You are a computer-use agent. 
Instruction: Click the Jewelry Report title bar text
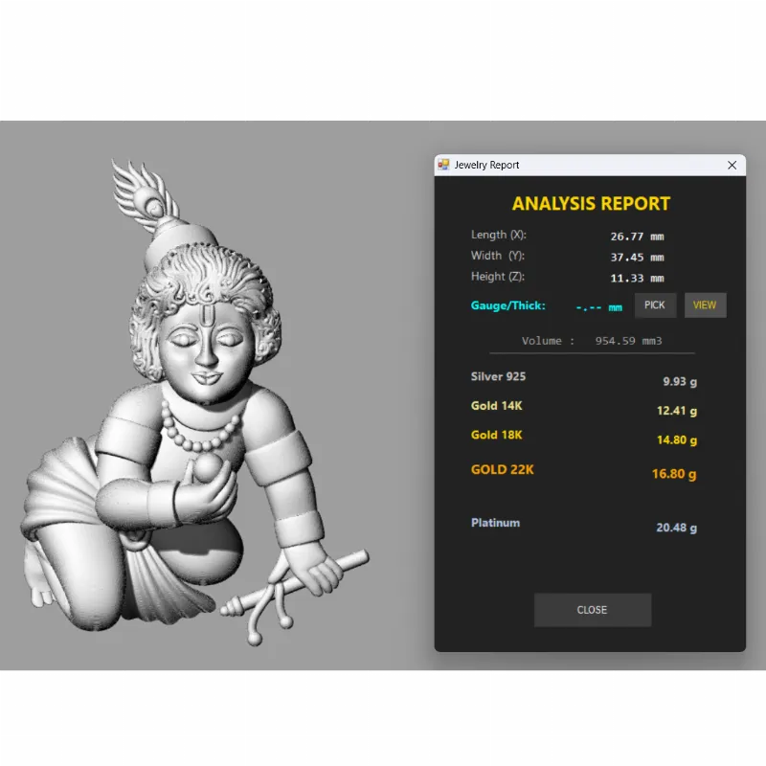(486, 165)
